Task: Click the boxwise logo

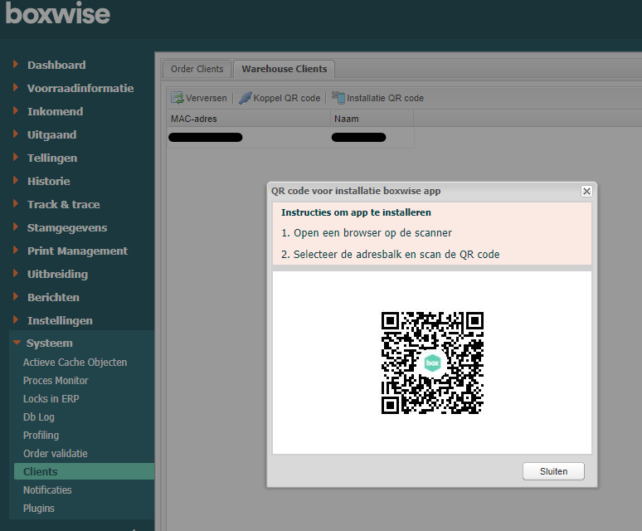Action: click(x=58, y=14)
